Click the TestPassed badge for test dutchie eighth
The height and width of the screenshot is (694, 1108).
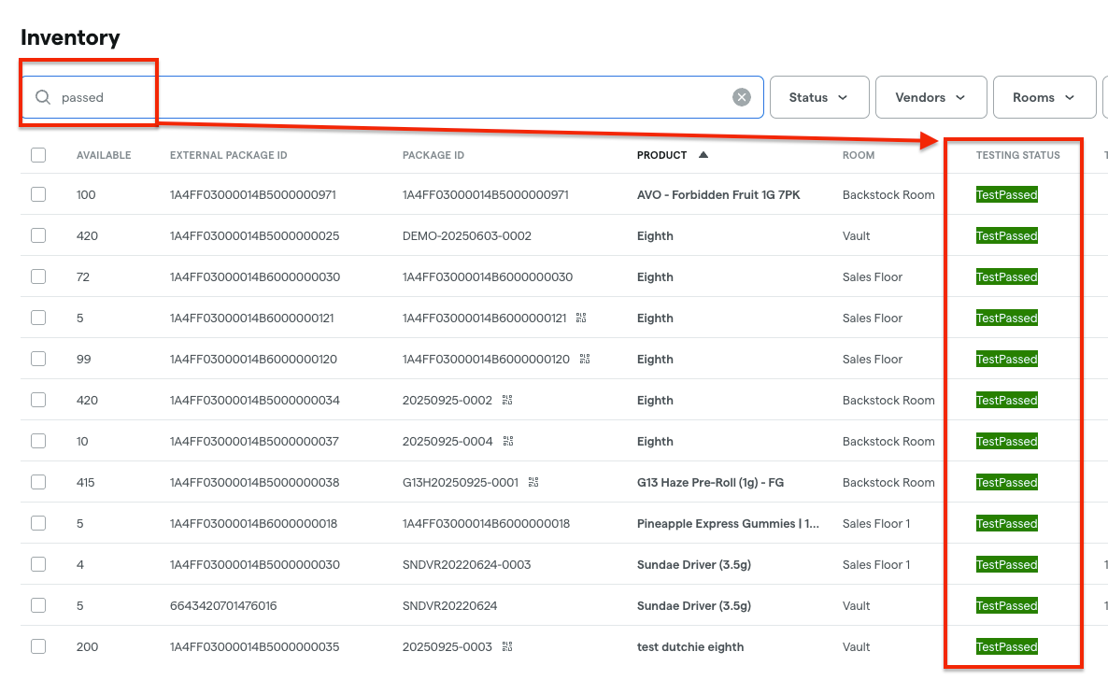click(x=1006, y=646)
